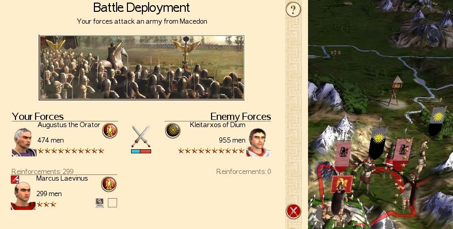Click the blue-red balance of power bar
The height and width of the screenshot is (229, 453).
pyautogui.click(x=141, y=151)
